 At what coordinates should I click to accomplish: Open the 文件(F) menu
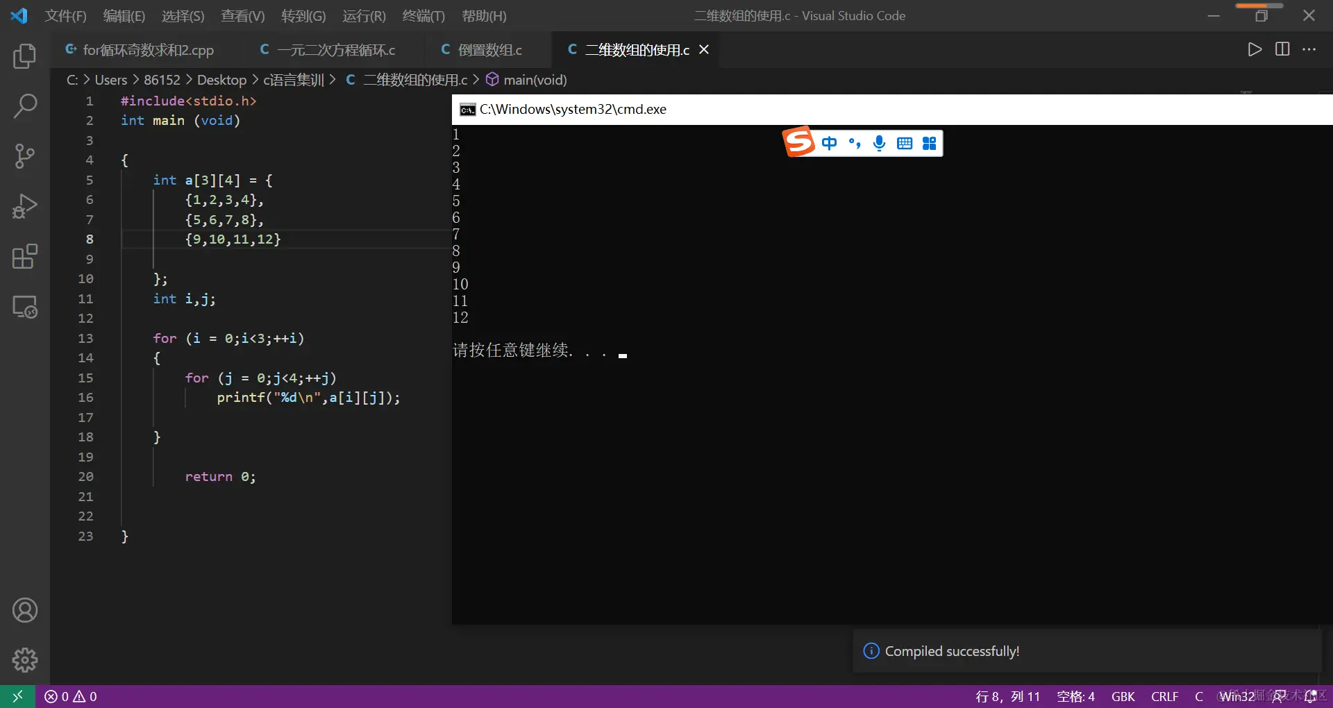click(x=65, y=16)
